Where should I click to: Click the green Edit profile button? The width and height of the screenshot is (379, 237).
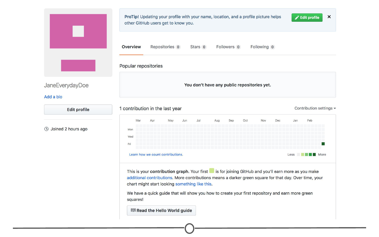307,18
